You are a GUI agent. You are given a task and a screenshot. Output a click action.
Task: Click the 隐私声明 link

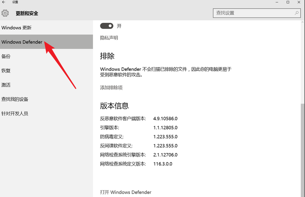109,38
